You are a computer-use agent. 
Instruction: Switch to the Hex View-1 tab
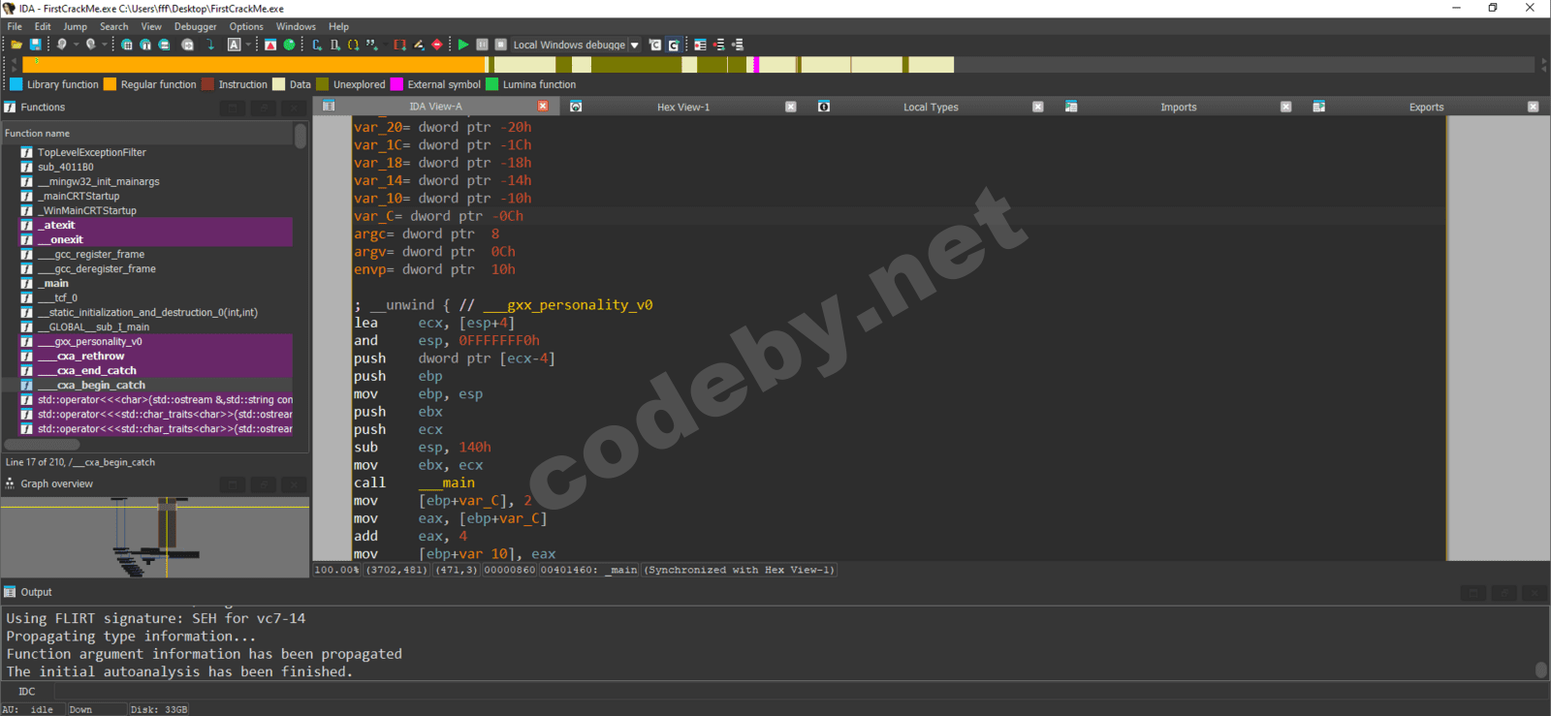(683, 108)
